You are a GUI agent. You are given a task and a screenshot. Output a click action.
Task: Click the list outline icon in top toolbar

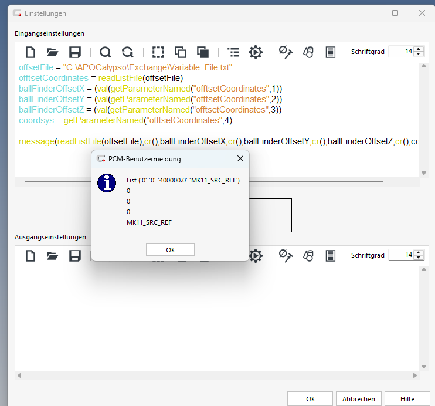click(233, 52)
